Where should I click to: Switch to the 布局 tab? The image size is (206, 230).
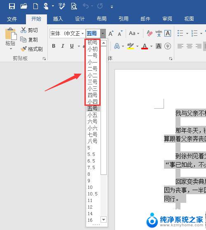pyautogui.click(x=102, y=19)
